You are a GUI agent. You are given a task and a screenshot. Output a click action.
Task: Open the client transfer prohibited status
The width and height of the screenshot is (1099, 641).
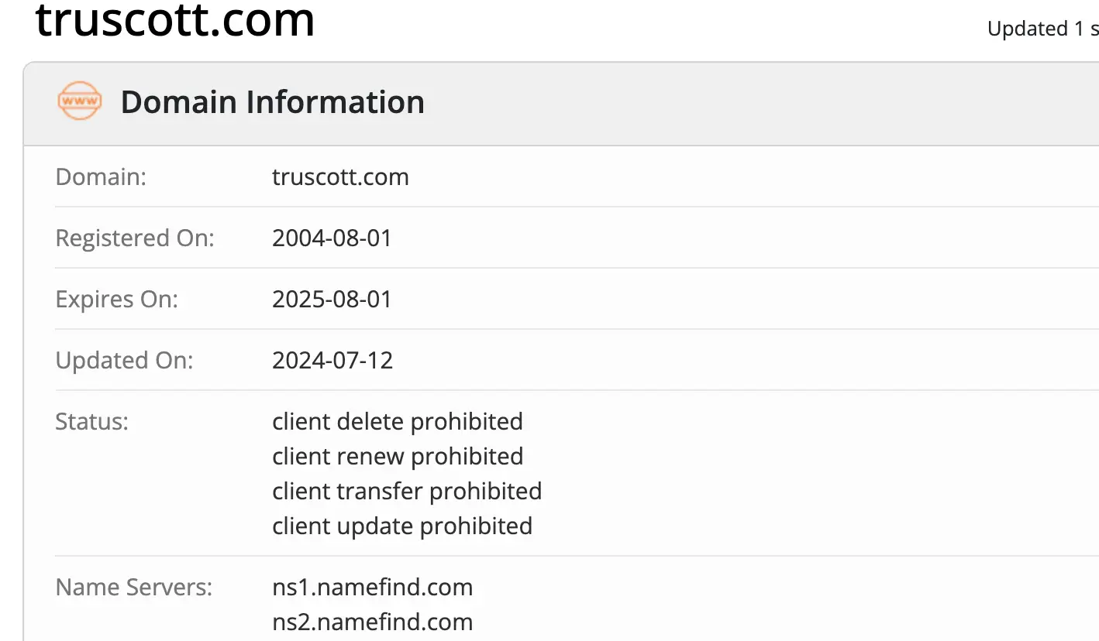click(406, 491)
